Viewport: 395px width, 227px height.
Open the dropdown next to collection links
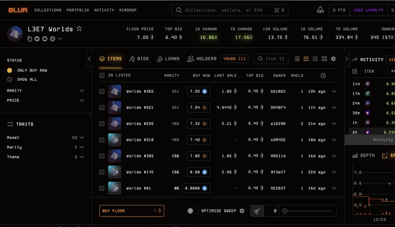click(x=60, y=39)
